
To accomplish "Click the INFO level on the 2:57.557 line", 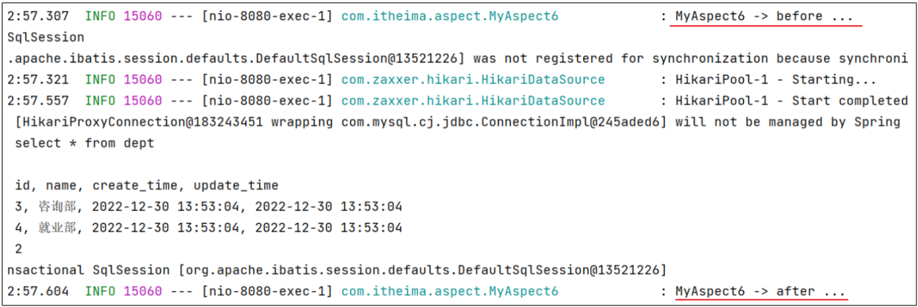I will click(100, 101).
